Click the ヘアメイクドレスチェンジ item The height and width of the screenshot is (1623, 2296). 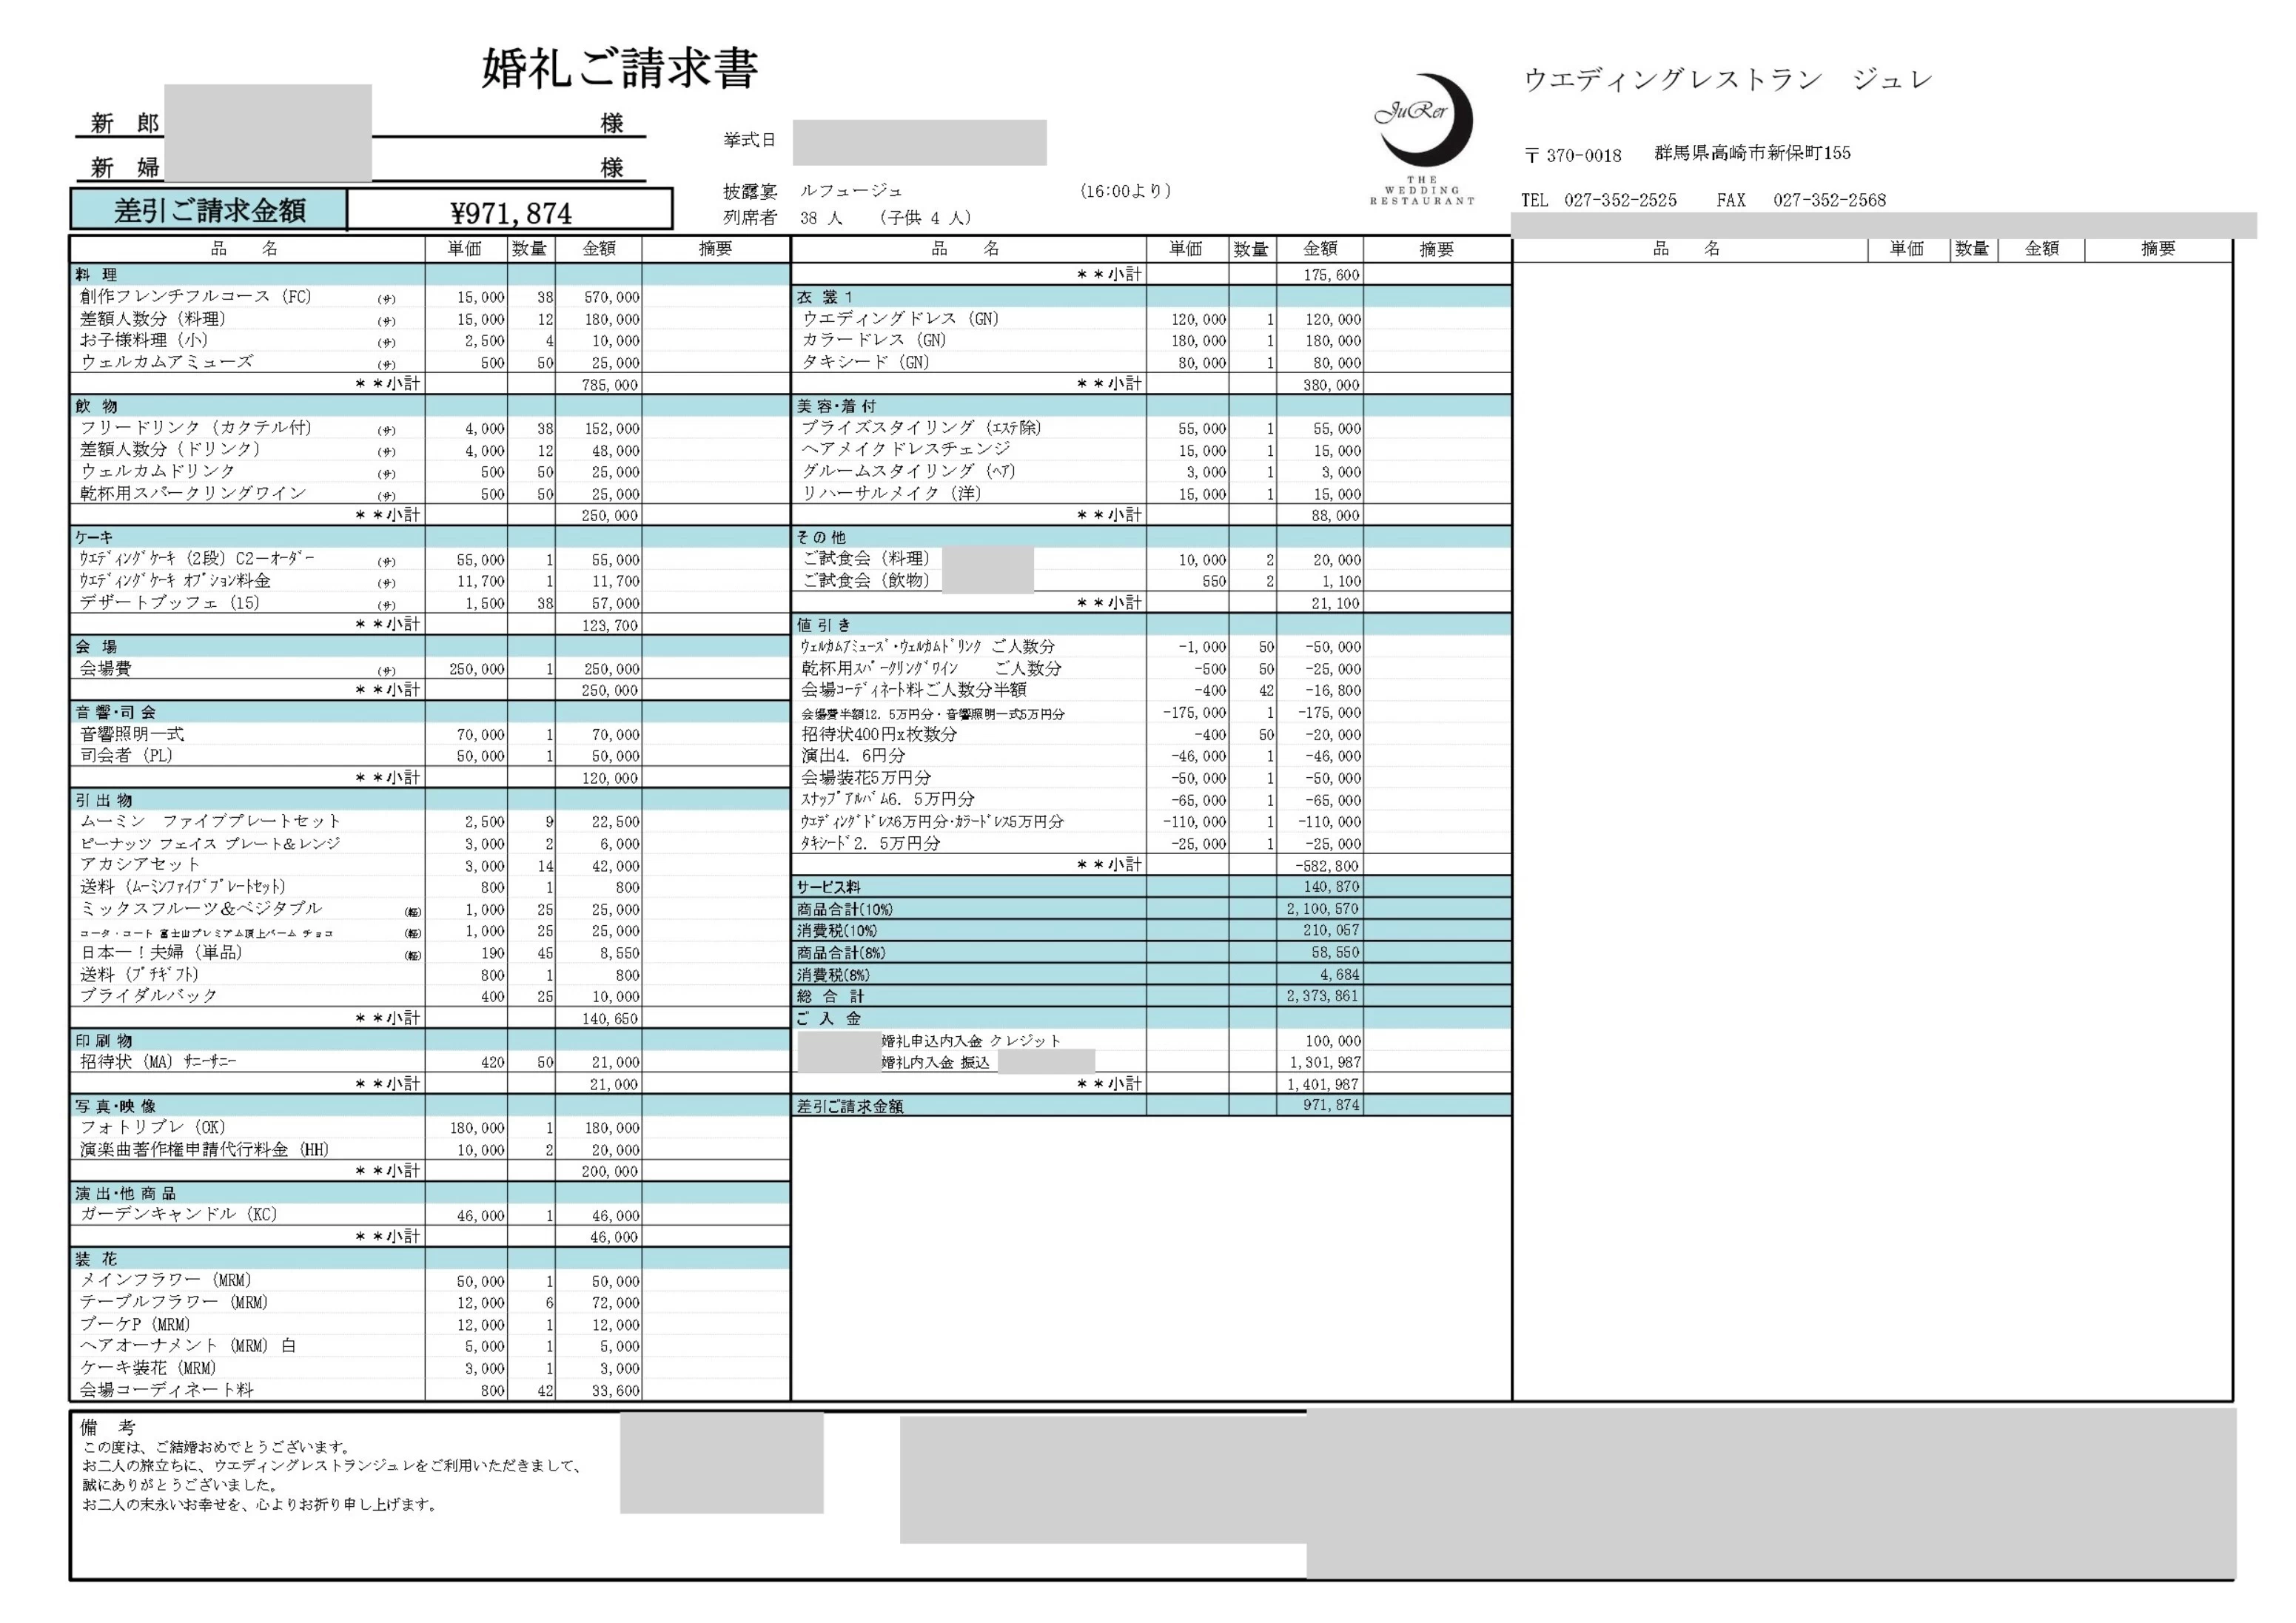(906, 449)
